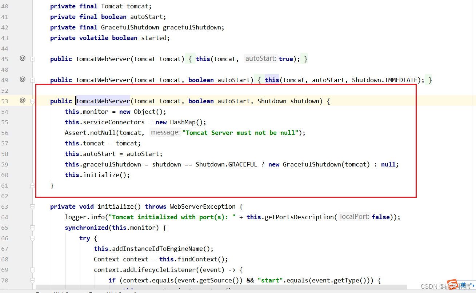
Task: Click line number 40 in the gutter
Action: (5, 6)
